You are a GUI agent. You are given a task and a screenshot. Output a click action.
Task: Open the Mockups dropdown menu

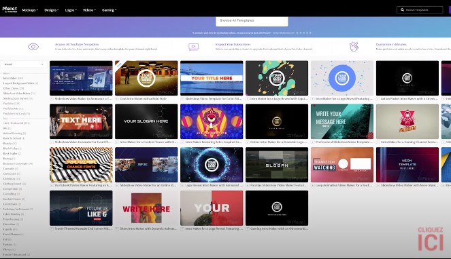click(x=30, y=10)
